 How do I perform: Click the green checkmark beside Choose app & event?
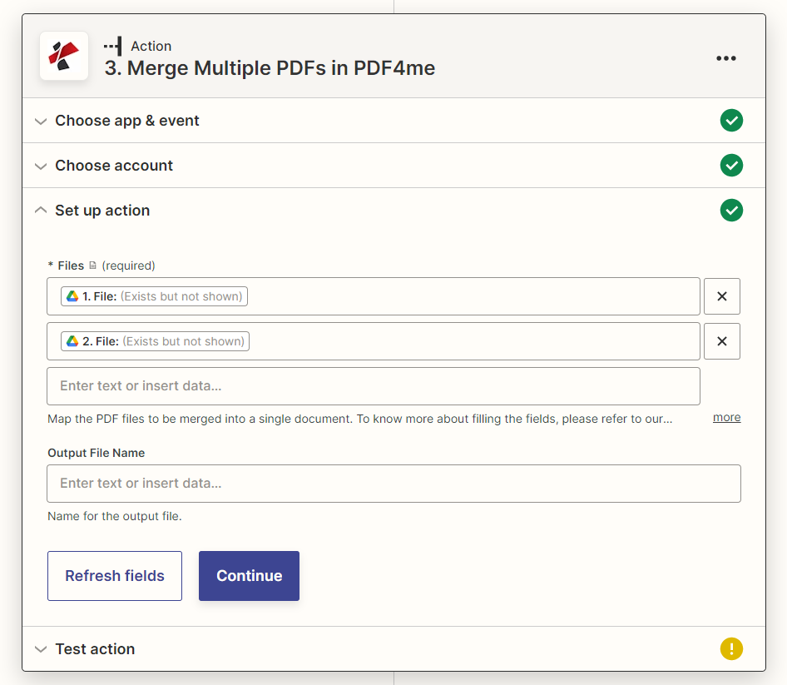731,120
